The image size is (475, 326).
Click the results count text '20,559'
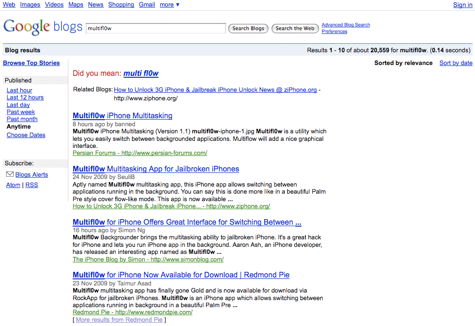(380, 50)
